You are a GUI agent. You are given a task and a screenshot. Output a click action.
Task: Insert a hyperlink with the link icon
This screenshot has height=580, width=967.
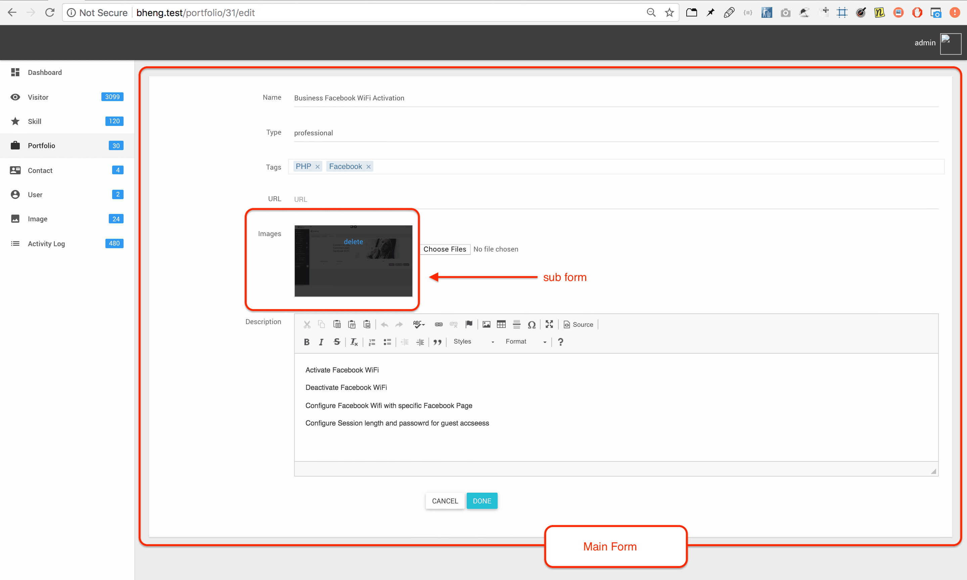(x=439, y=324)
